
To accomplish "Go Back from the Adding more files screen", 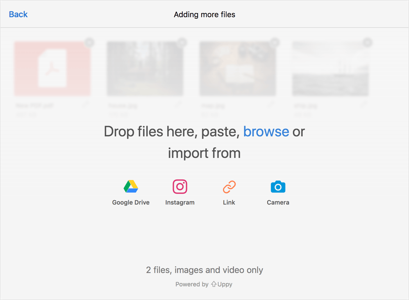I will [18, 14].
